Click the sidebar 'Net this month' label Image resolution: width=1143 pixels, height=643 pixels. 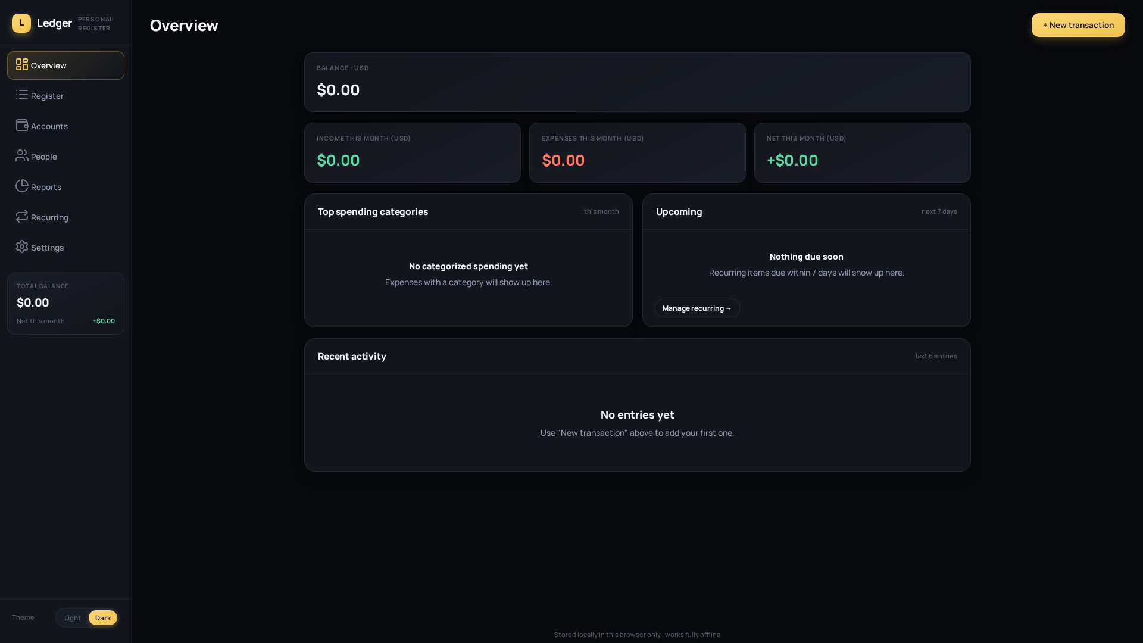coord(40,321)
